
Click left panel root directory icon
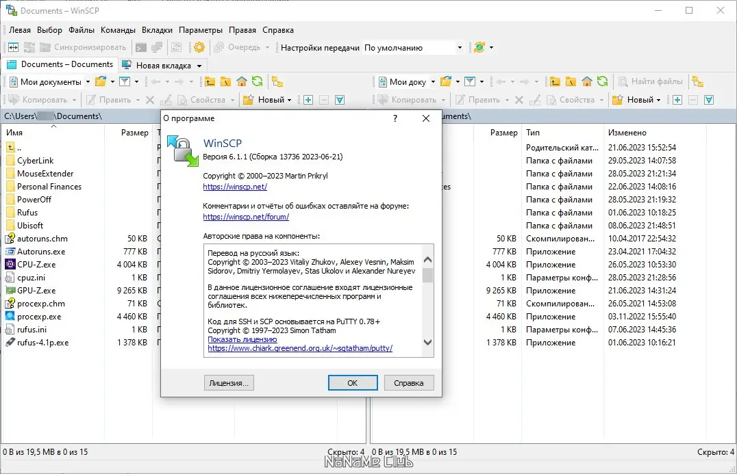tap(225, 82)
